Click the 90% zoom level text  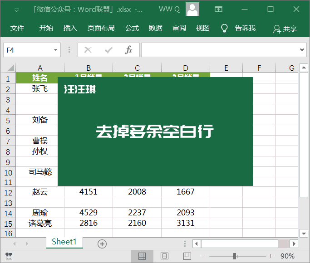[287, 256]
